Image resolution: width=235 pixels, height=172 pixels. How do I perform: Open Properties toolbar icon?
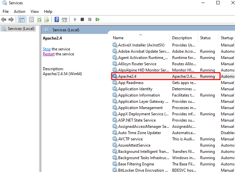coord(31,19)
